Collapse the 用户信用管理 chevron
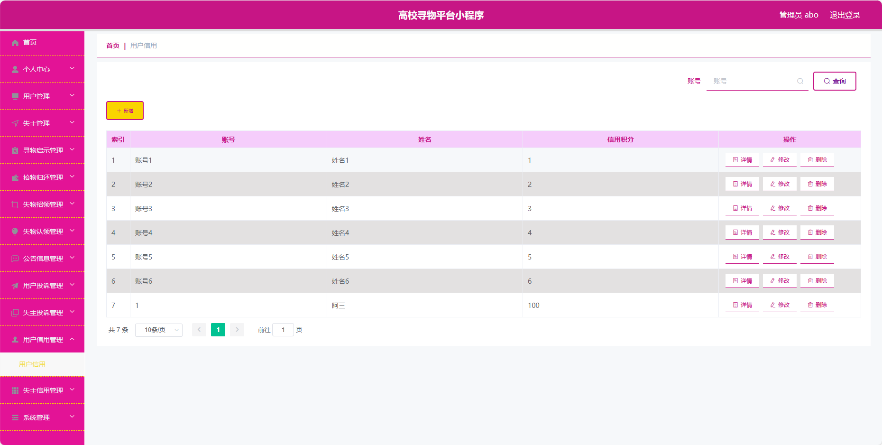882x445 pixels. click(72, 339)
